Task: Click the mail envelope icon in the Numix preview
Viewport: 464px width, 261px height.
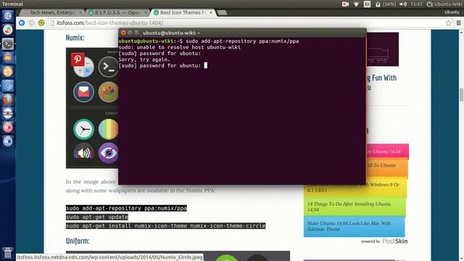Action: pos(84,92)
